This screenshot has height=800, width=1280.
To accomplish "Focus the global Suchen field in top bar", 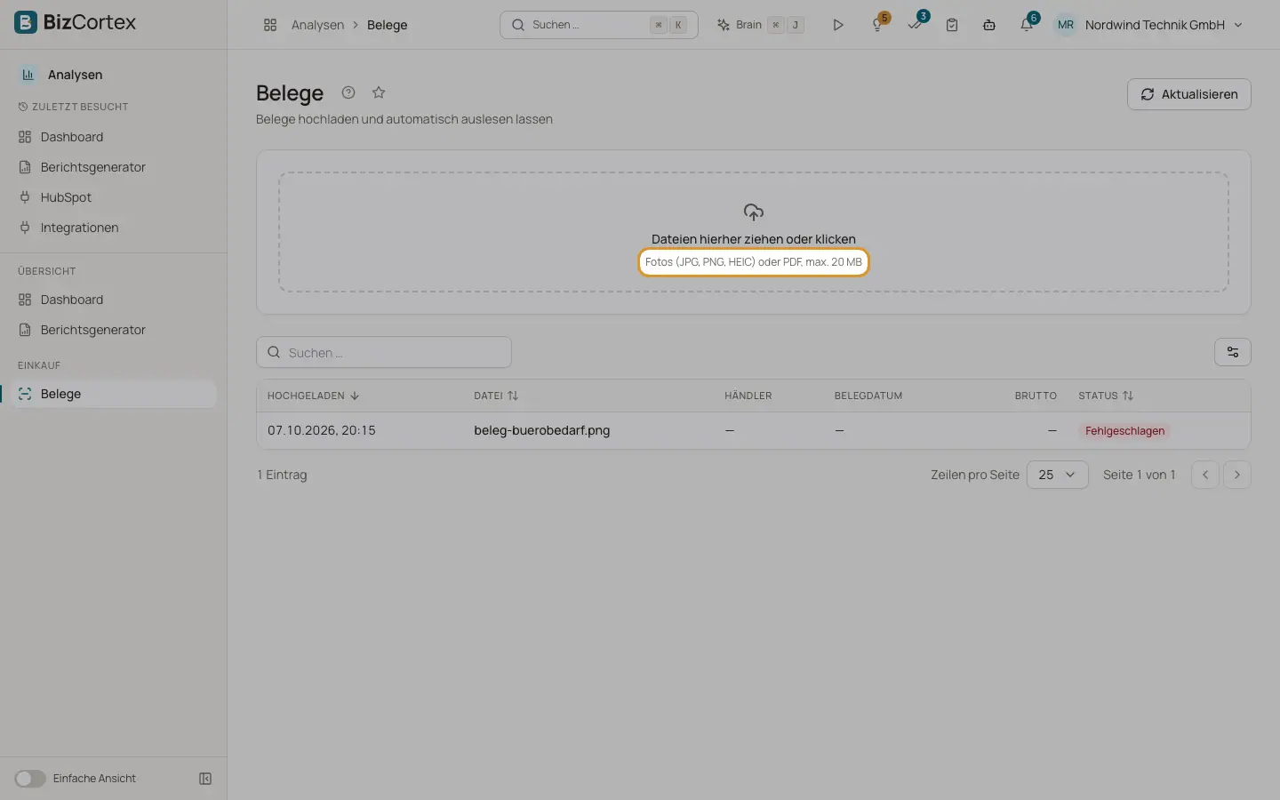I will [x=599, y=25].
